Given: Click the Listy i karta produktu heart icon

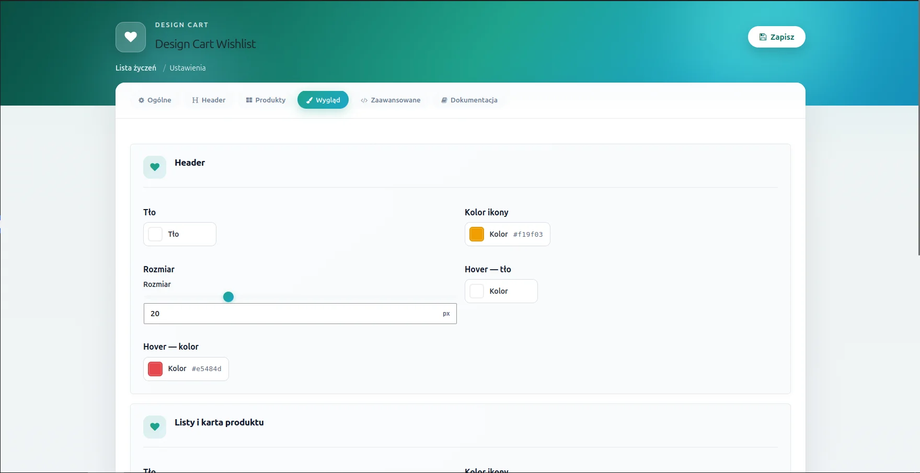Looking at the screenshot, I should (155, 427).
